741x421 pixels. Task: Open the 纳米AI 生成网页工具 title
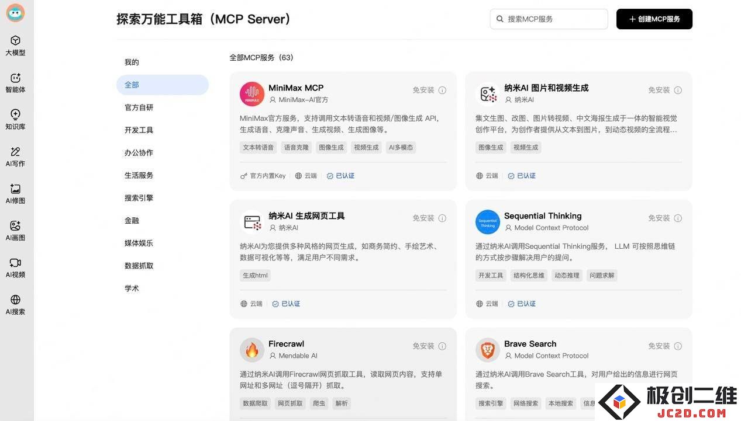pos(306,216)
